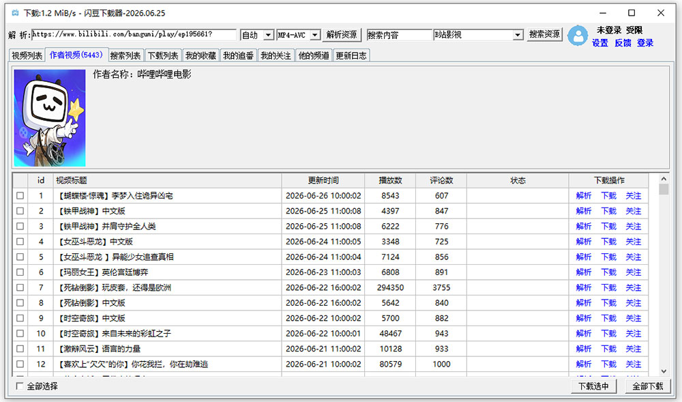Viewport: 682px width, 402px height.
Task: View the 更新日志 tab
Action: tap(351, 56)
